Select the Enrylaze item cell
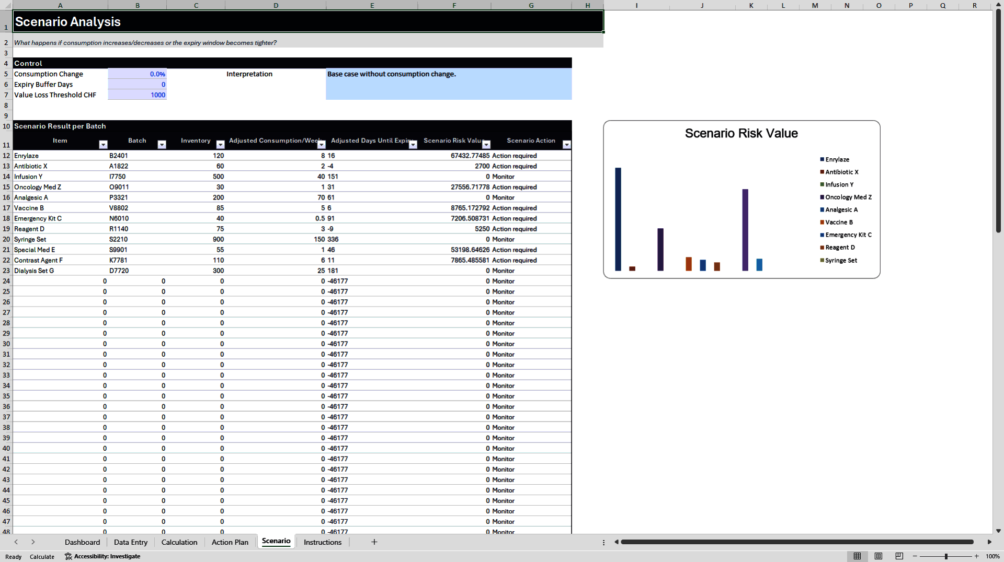 pos(60,156)
